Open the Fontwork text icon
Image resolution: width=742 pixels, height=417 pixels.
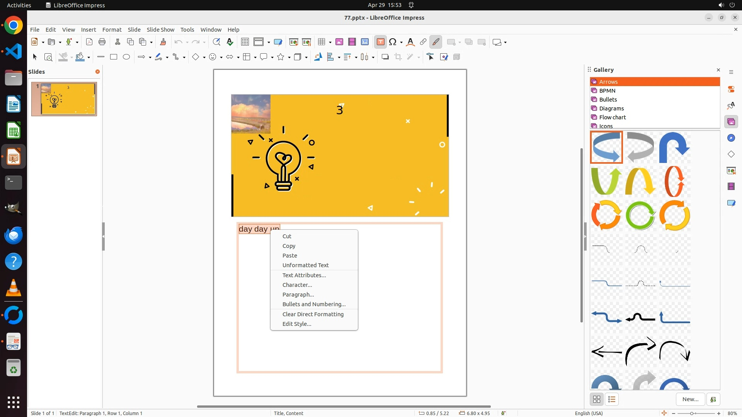(410, 42)
